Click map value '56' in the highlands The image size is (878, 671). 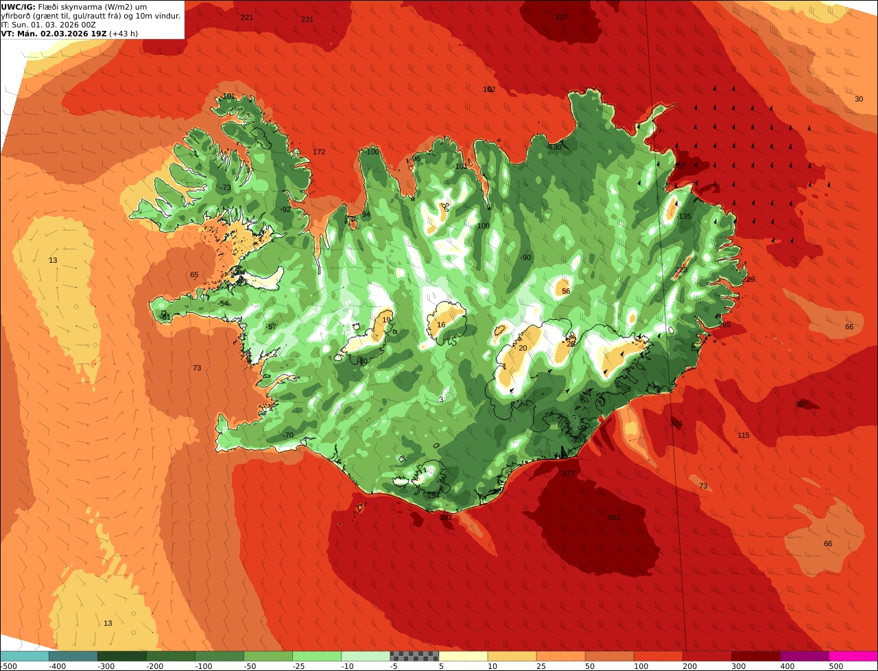(x=566, y=291)
